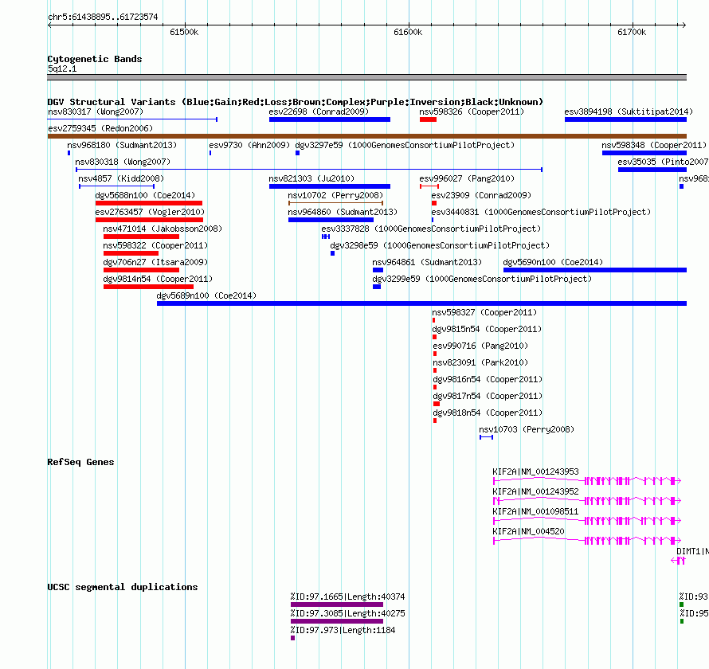Select nsv964861 (Sudmant2013) label

427,262
